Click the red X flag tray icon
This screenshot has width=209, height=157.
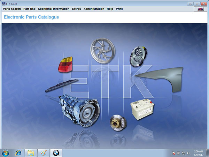[x=173, y=153]
